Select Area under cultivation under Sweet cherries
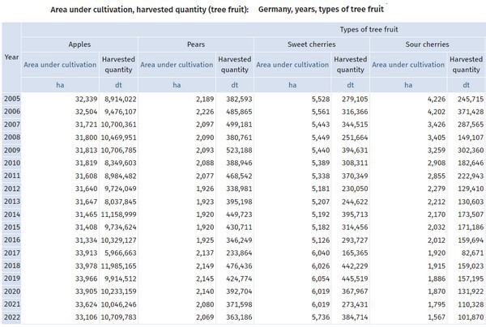The width and height of the screenshot is (486, 327). [292, 63]
